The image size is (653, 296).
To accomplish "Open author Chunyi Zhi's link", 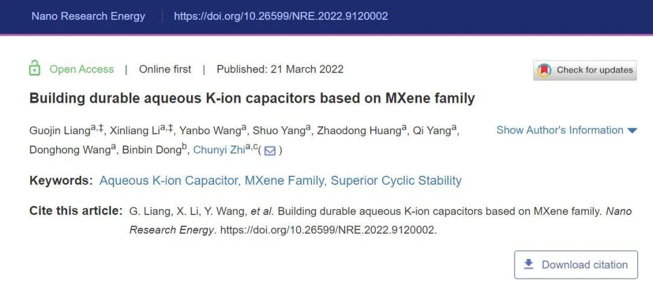I will pyautogui.click(x=219, y=150).
